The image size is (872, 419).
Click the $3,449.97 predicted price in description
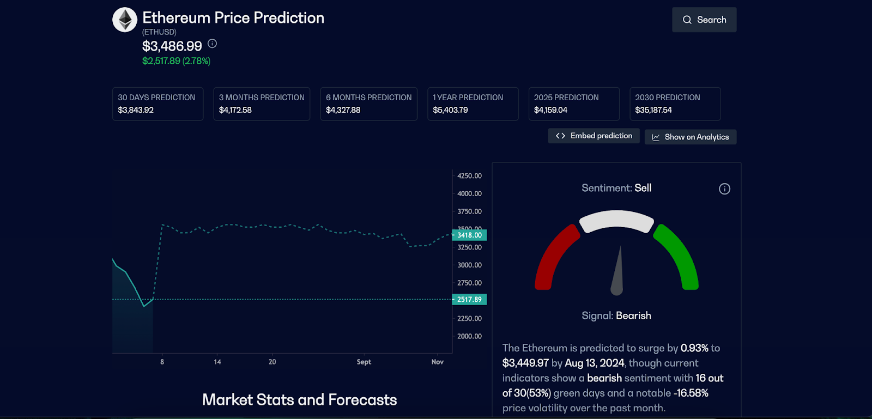click(526, 363)
